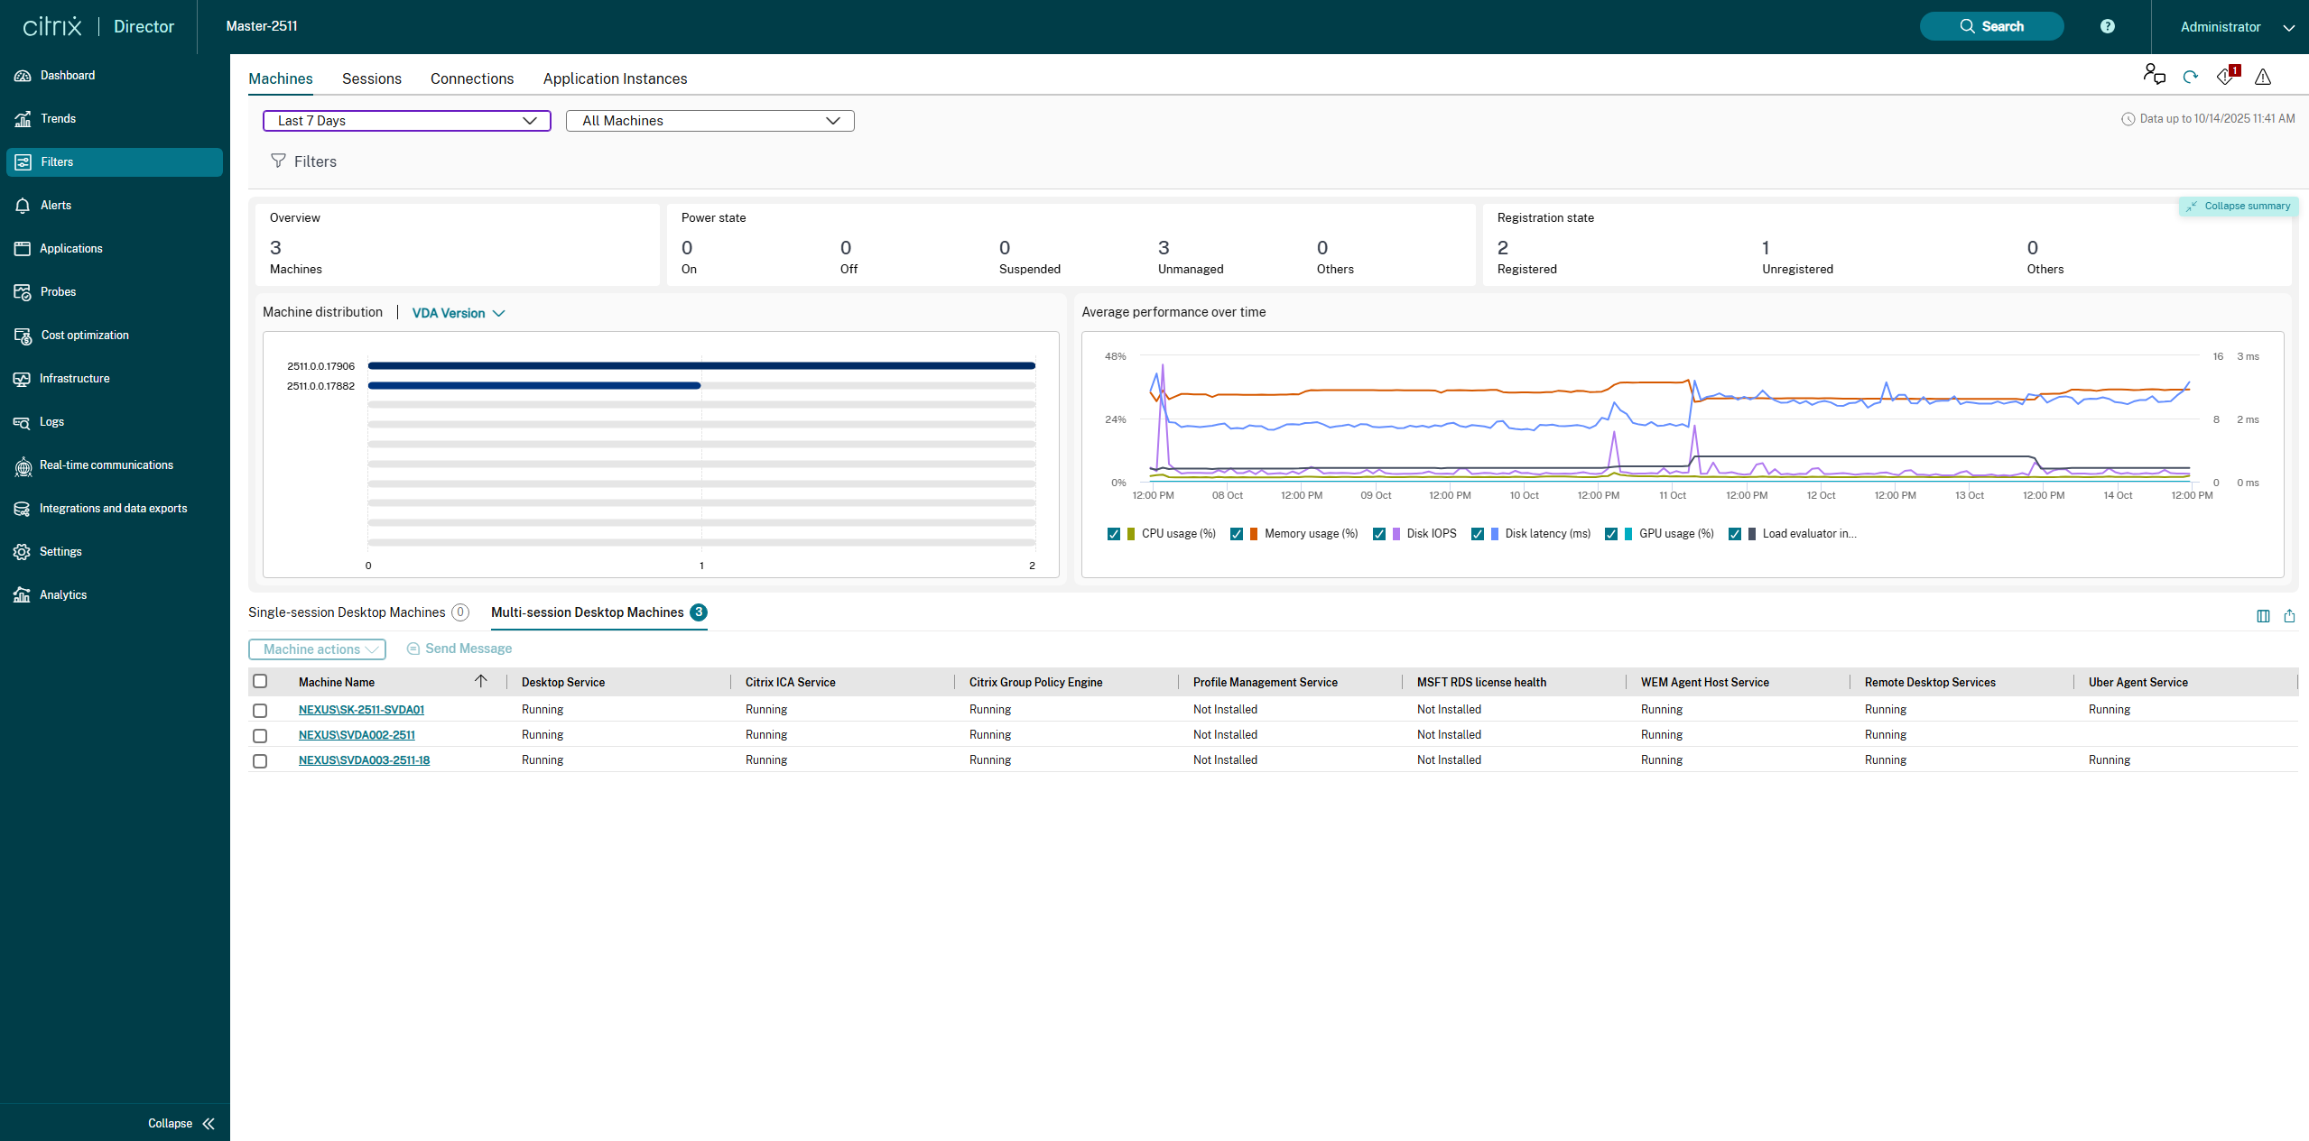Image resolution: width=2309 pixels, height=1141 pixels.
Task: Switch to the Application Instances tab
Action: (616, 78)
